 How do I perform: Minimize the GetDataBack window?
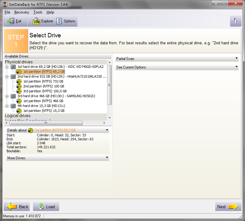pos(216,3)
